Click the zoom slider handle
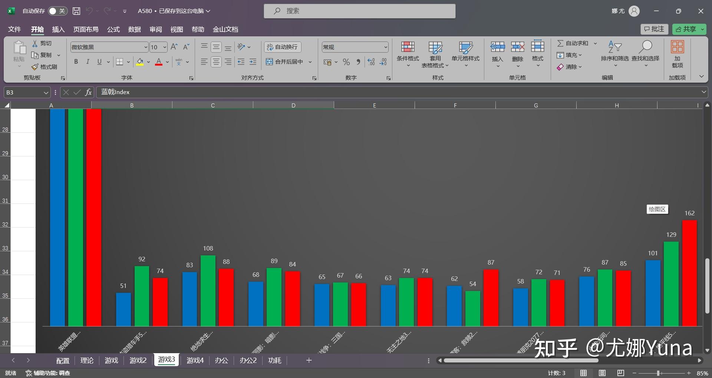This screenshot has width=712, height=378. coord(658,373)
